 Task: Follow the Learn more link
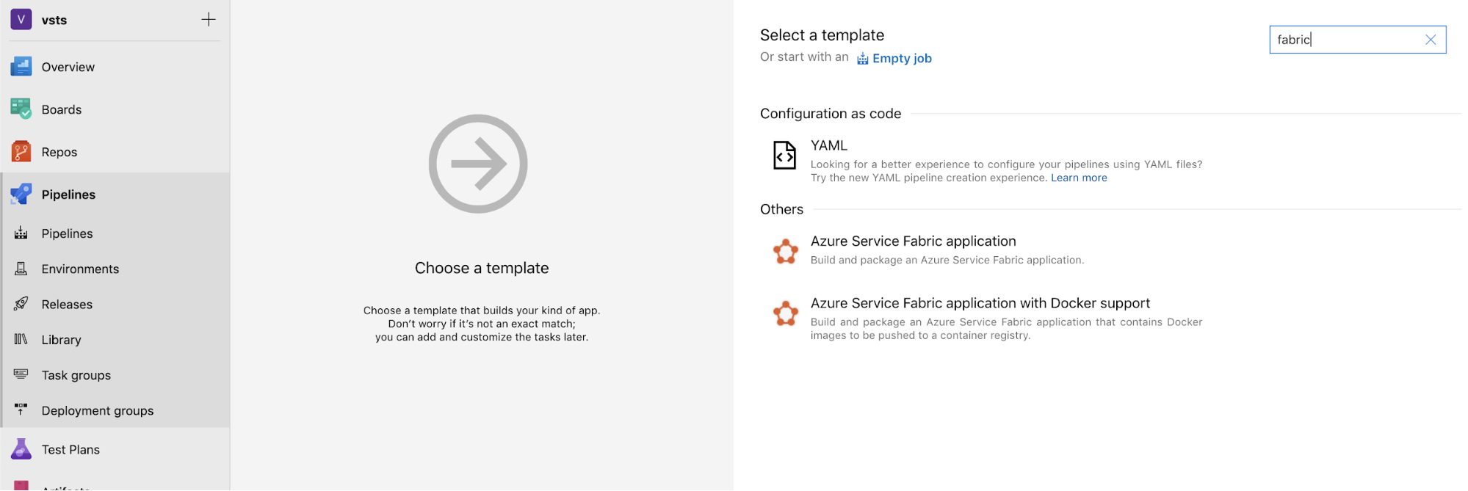pos(1078,178)
